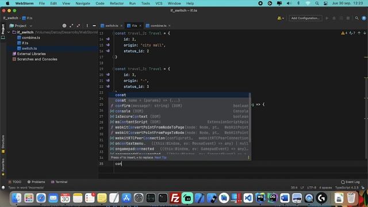The height and width of the screenshot is (207, 368).
Task: Toggle the TODO tool window
Action: click(15, 182)
